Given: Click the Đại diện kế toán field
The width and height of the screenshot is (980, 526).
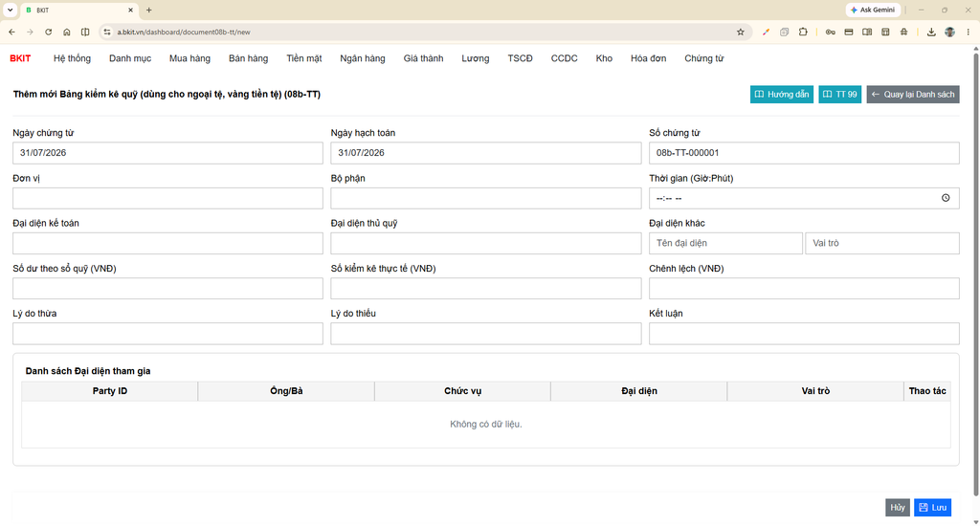Looking at the screenshot, I should point(167,243).
